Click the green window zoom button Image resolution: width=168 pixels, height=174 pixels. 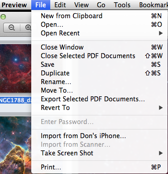coord(3,17)
